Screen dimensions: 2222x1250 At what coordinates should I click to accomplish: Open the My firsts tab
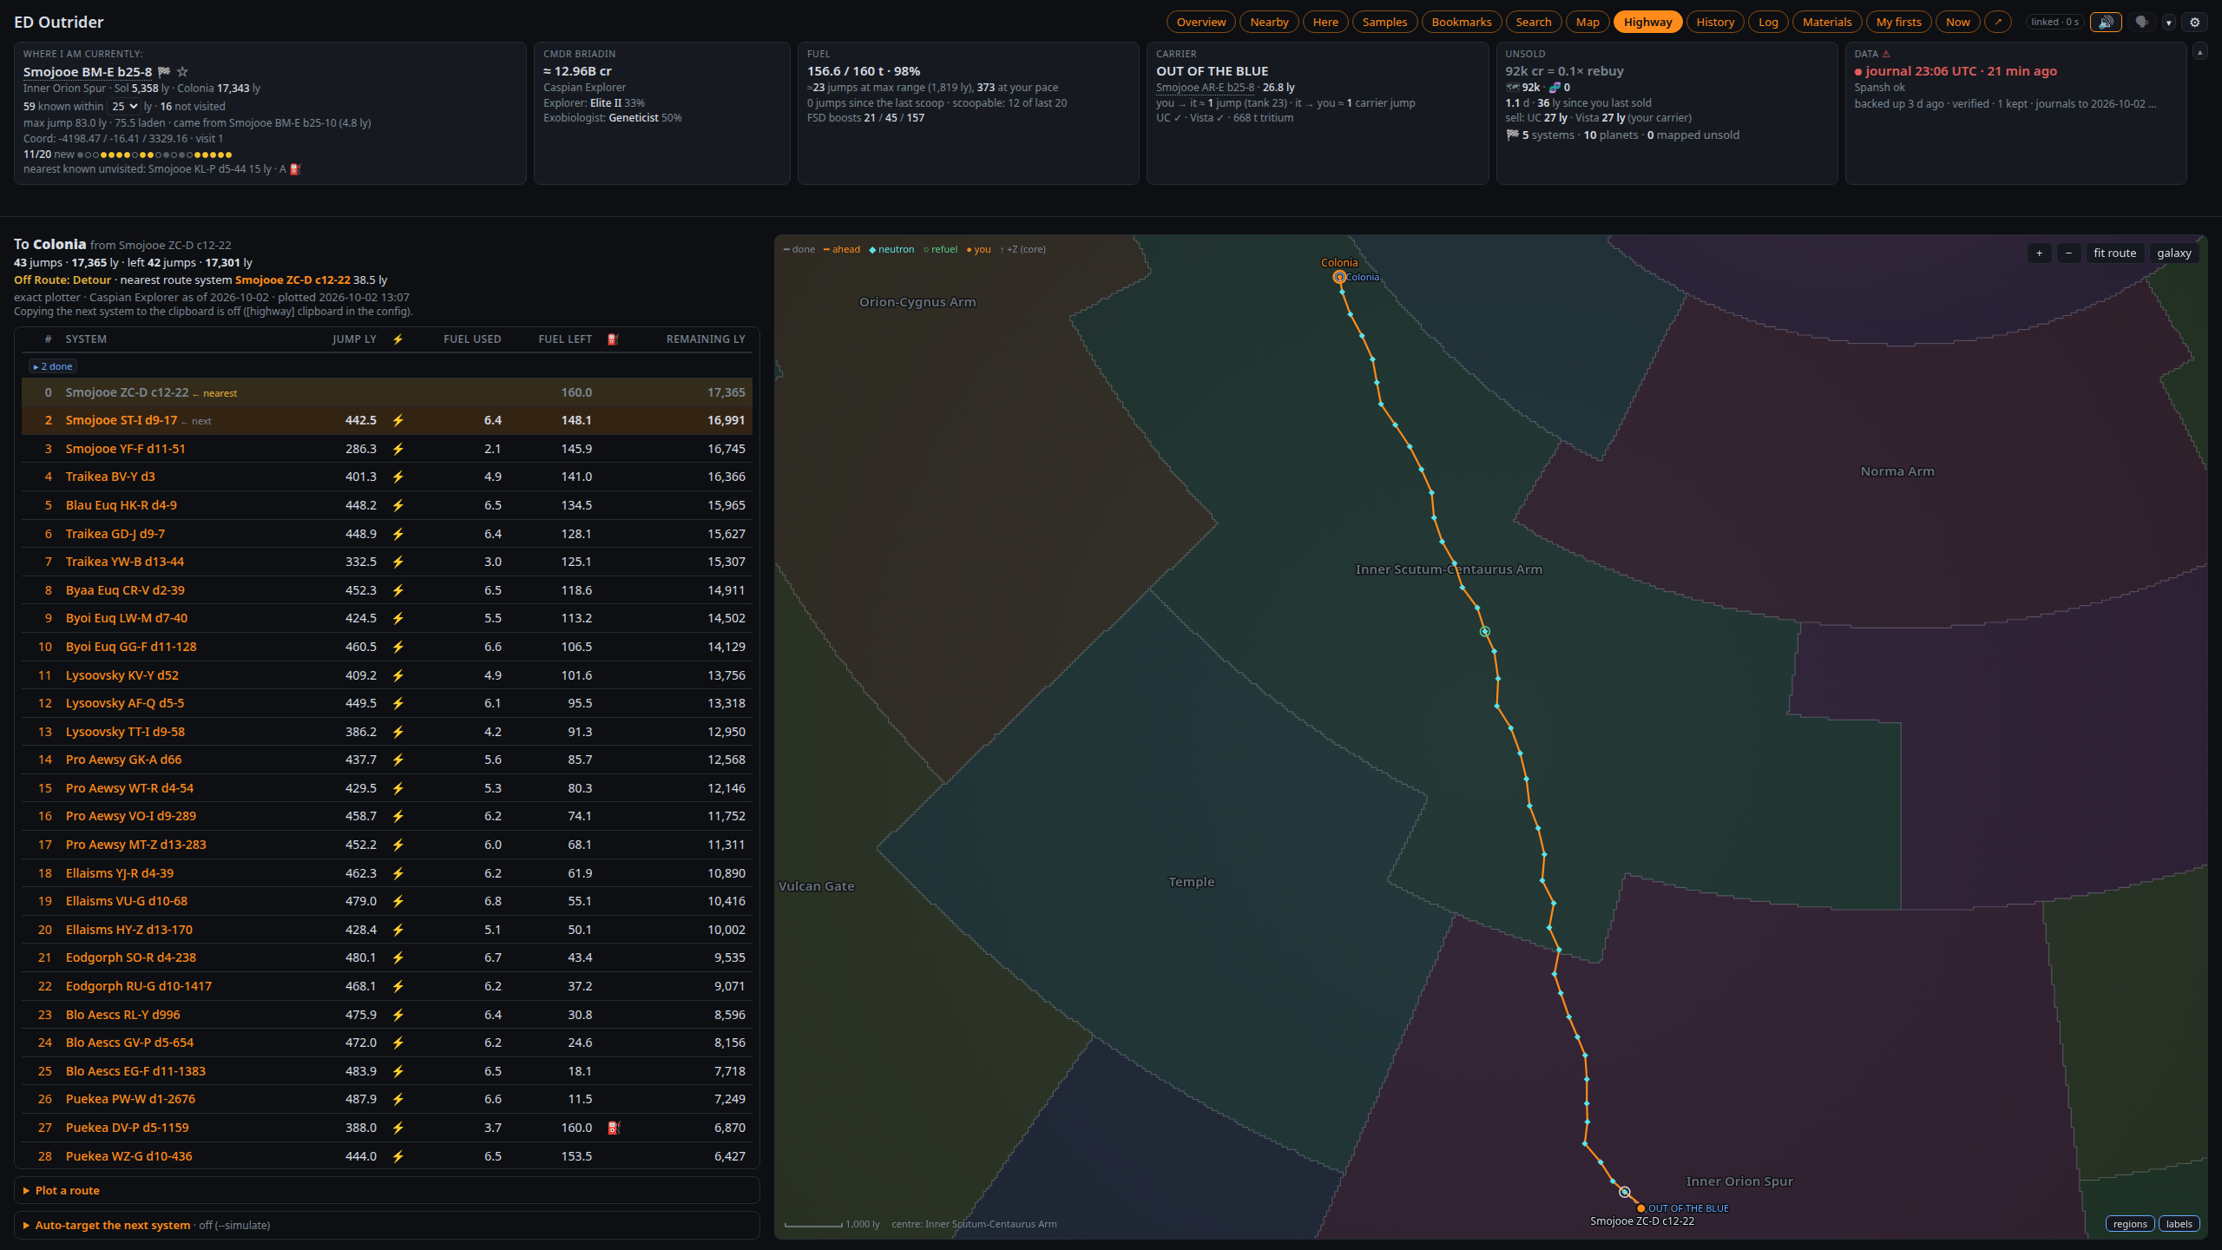[1899, 23]
